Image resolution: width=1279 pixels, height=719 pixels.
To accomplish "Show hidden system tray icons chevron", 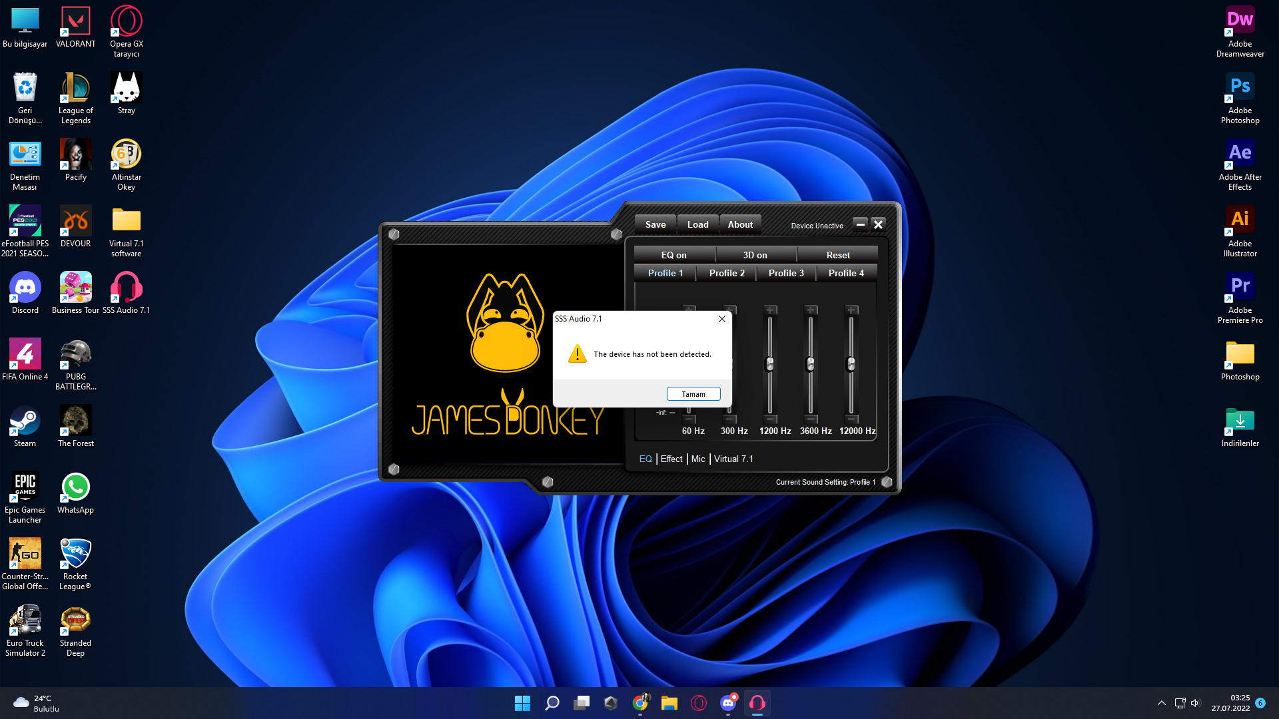I will [1161, 703].
